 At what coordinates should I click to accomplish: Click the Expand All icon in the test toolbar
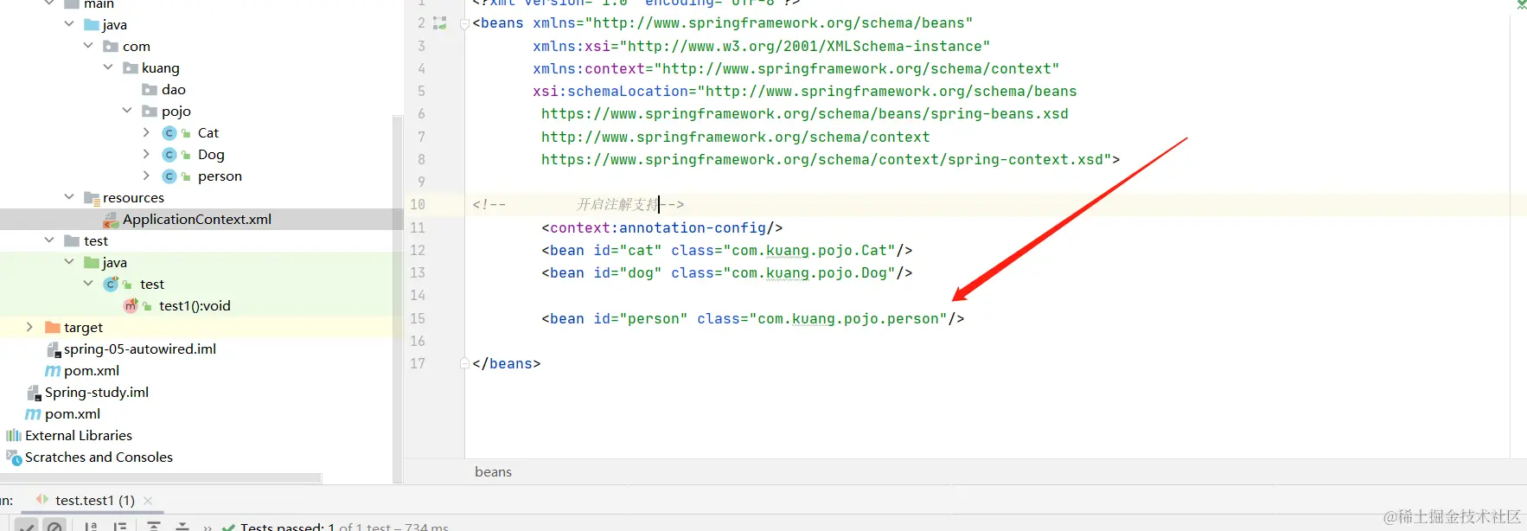[x=153, y=526]
